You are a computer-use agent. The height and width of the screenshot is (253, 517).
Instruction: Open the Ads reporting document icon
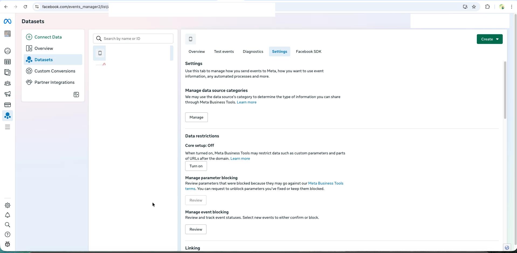8,72
